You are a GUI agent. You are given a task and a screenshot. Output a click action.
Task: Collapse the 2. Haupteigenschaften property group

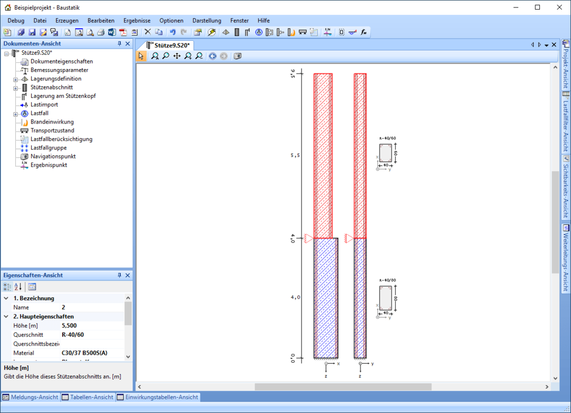pyautogui.click(x=6, y=317)
